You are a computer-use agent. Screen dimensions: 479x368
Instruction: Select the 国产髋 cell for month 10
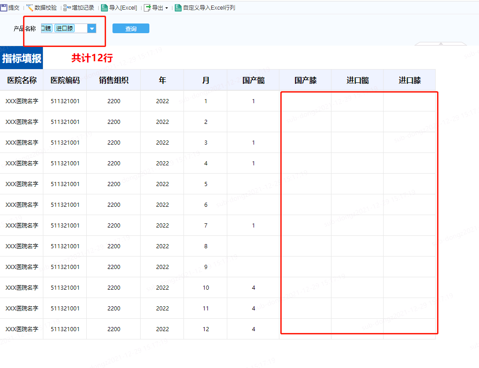253,288
